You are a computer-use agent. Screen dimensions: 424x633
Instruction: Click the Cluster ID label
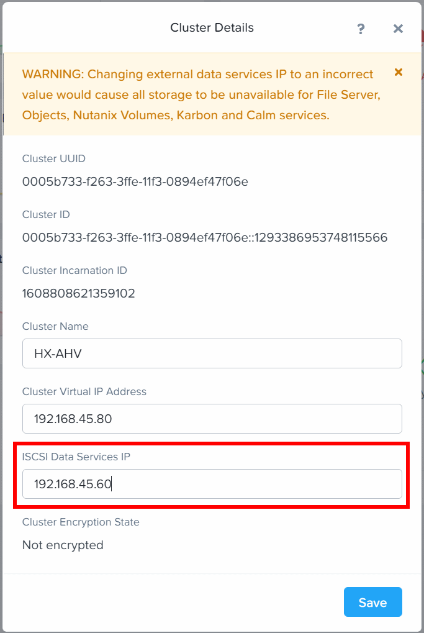point(46,214)
